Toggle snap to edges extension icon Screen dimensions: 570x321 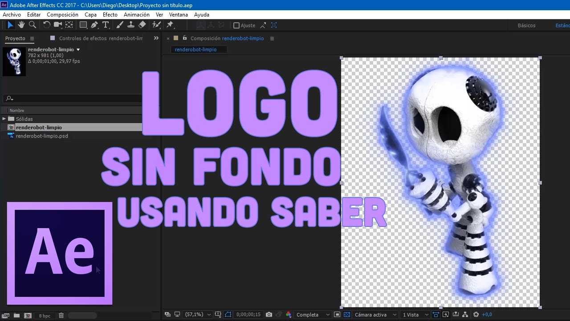(x=263, y=25)
